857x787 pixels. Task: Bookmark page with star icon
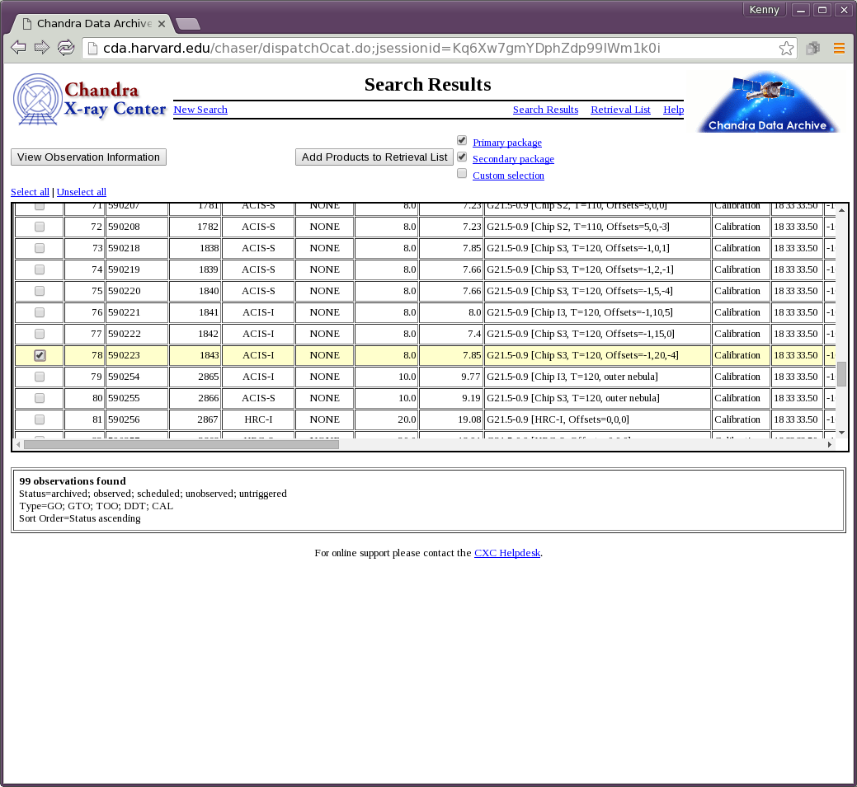pyautogui.click(x=786, y=49)
